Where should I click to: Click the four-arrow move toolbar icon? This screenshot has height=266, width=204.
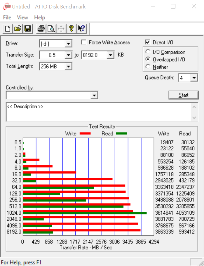tap(61, 29)
